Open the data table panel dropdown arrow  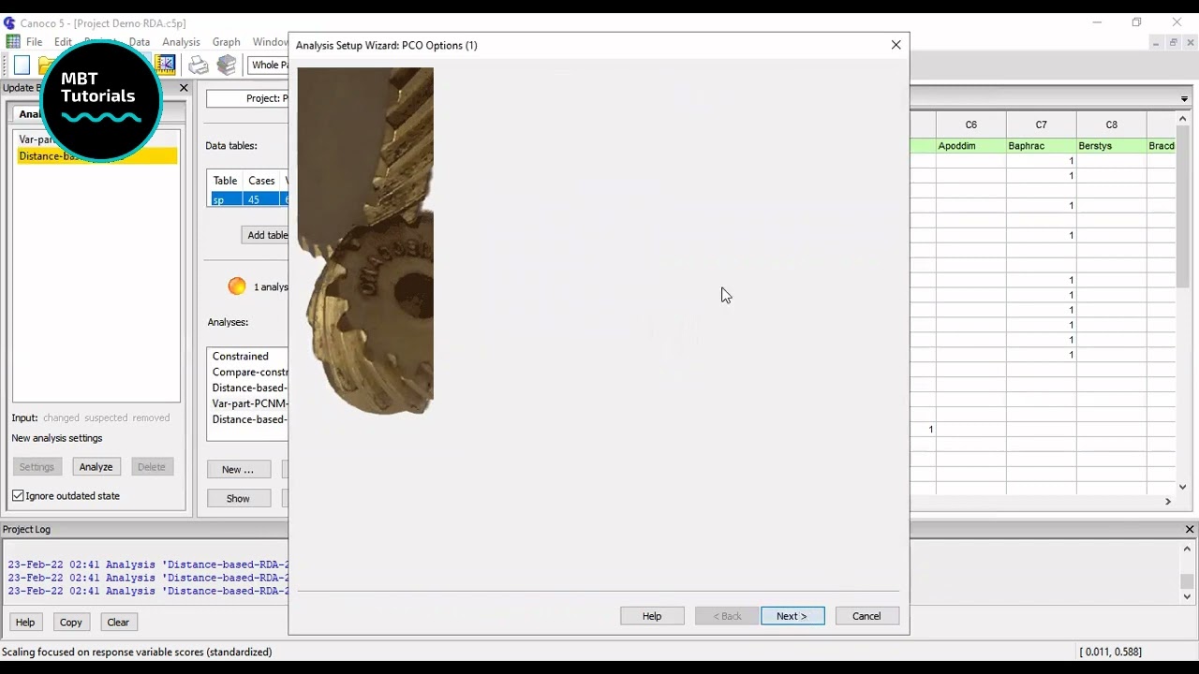[1184, 98]
